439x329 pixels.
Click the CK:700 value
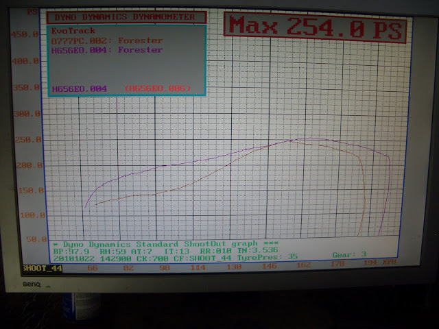pos(152,258)
